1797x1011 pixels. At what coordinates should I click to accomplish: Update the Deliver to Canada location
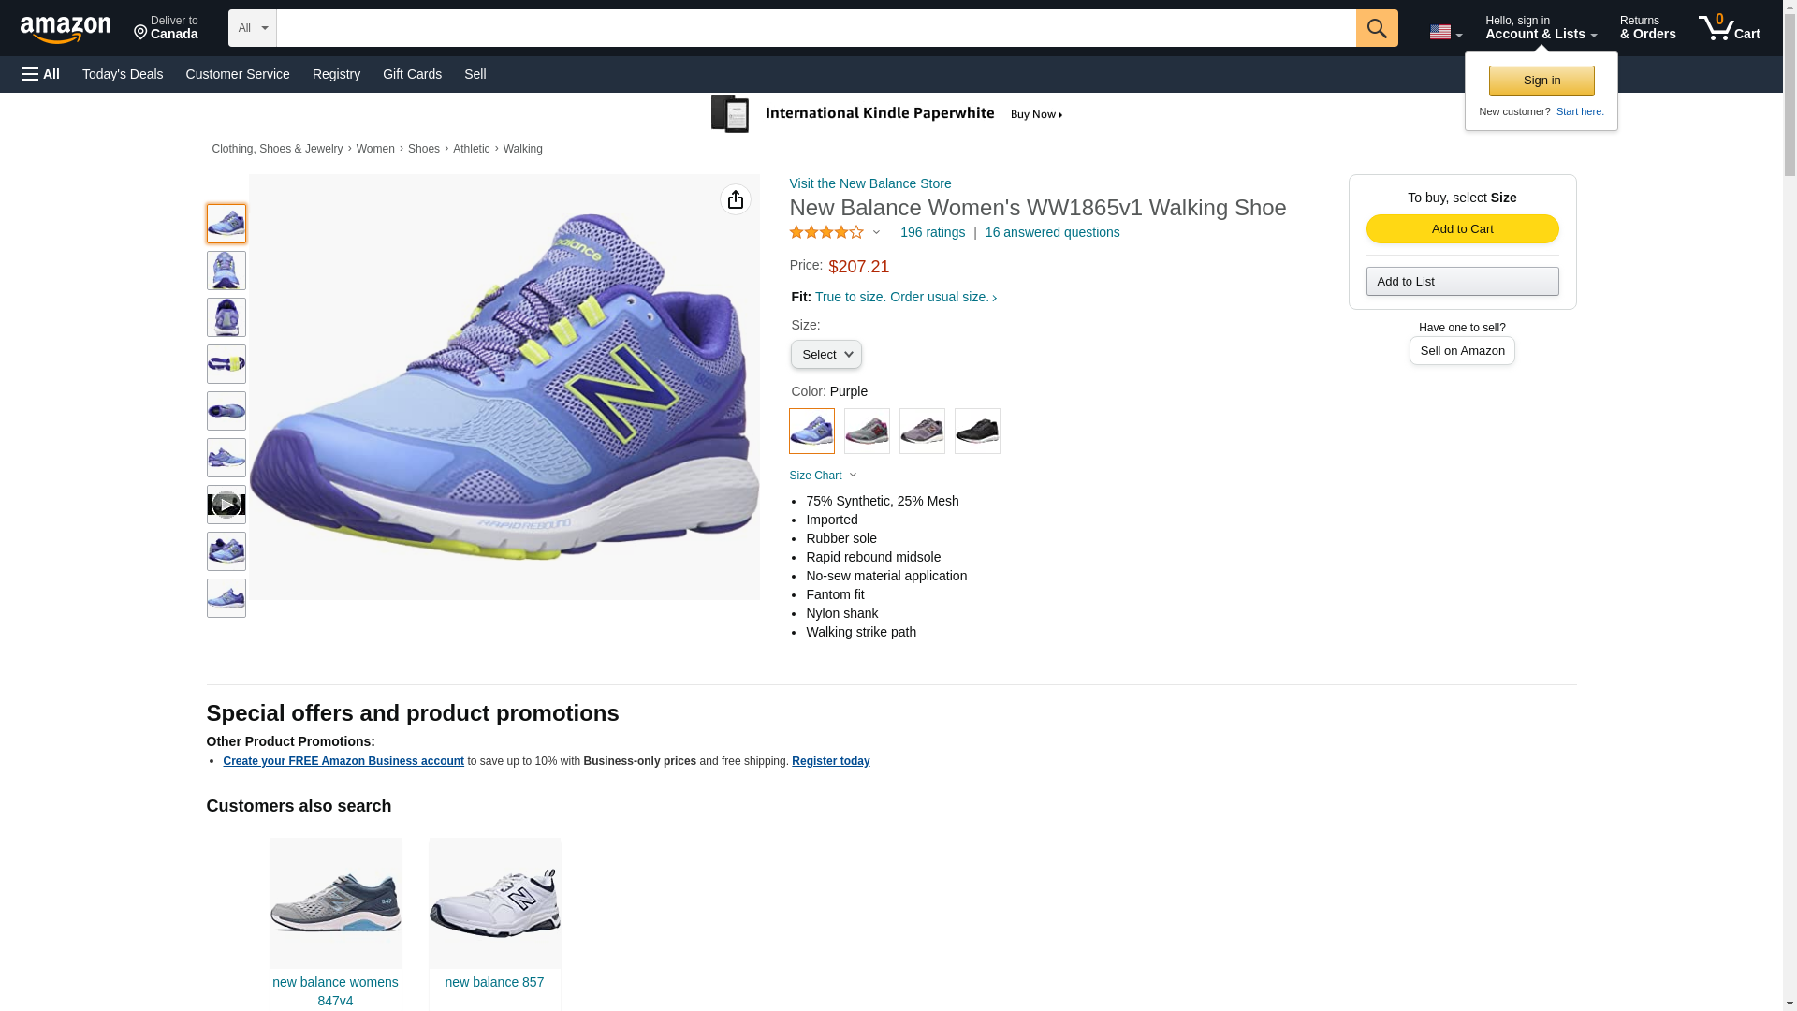(166, 28)
